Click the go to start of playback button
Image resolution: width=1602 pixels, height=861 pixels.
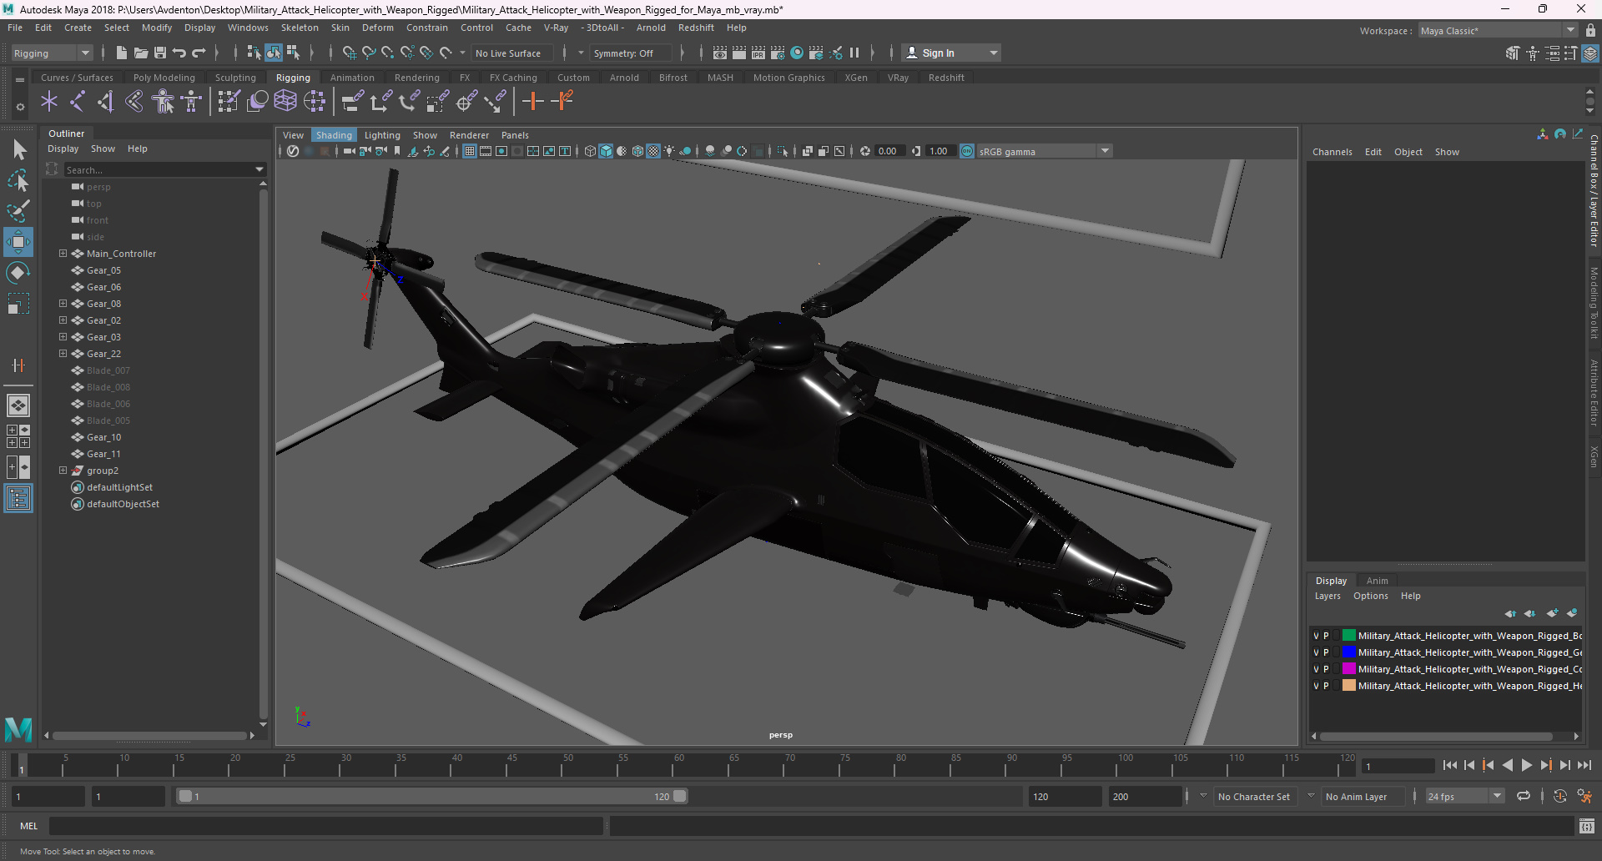(x=1450, y=765)
